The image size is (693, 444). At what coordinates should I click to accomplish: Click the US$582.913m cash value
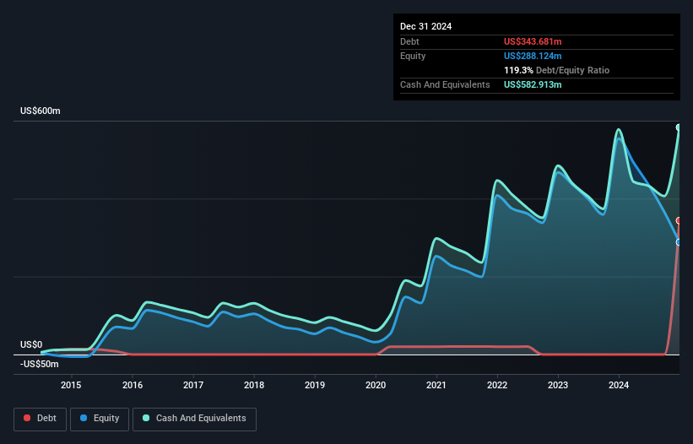(533, 84)
